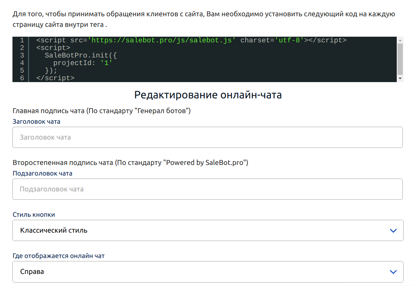Viewport: 416px width, 286px height.
Task: Click the 'Редактирование онлайн-чата' heading
Action: [x=208, y=95]
